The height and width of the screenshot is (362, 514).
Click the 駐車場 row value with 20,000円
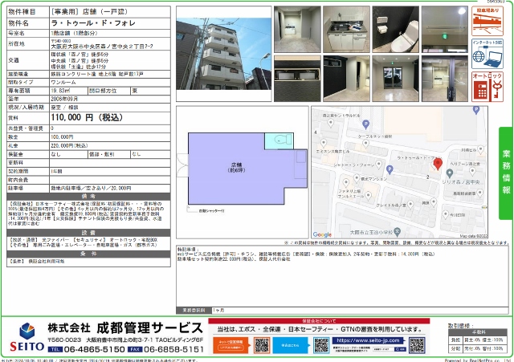click(x=91, y=189)
